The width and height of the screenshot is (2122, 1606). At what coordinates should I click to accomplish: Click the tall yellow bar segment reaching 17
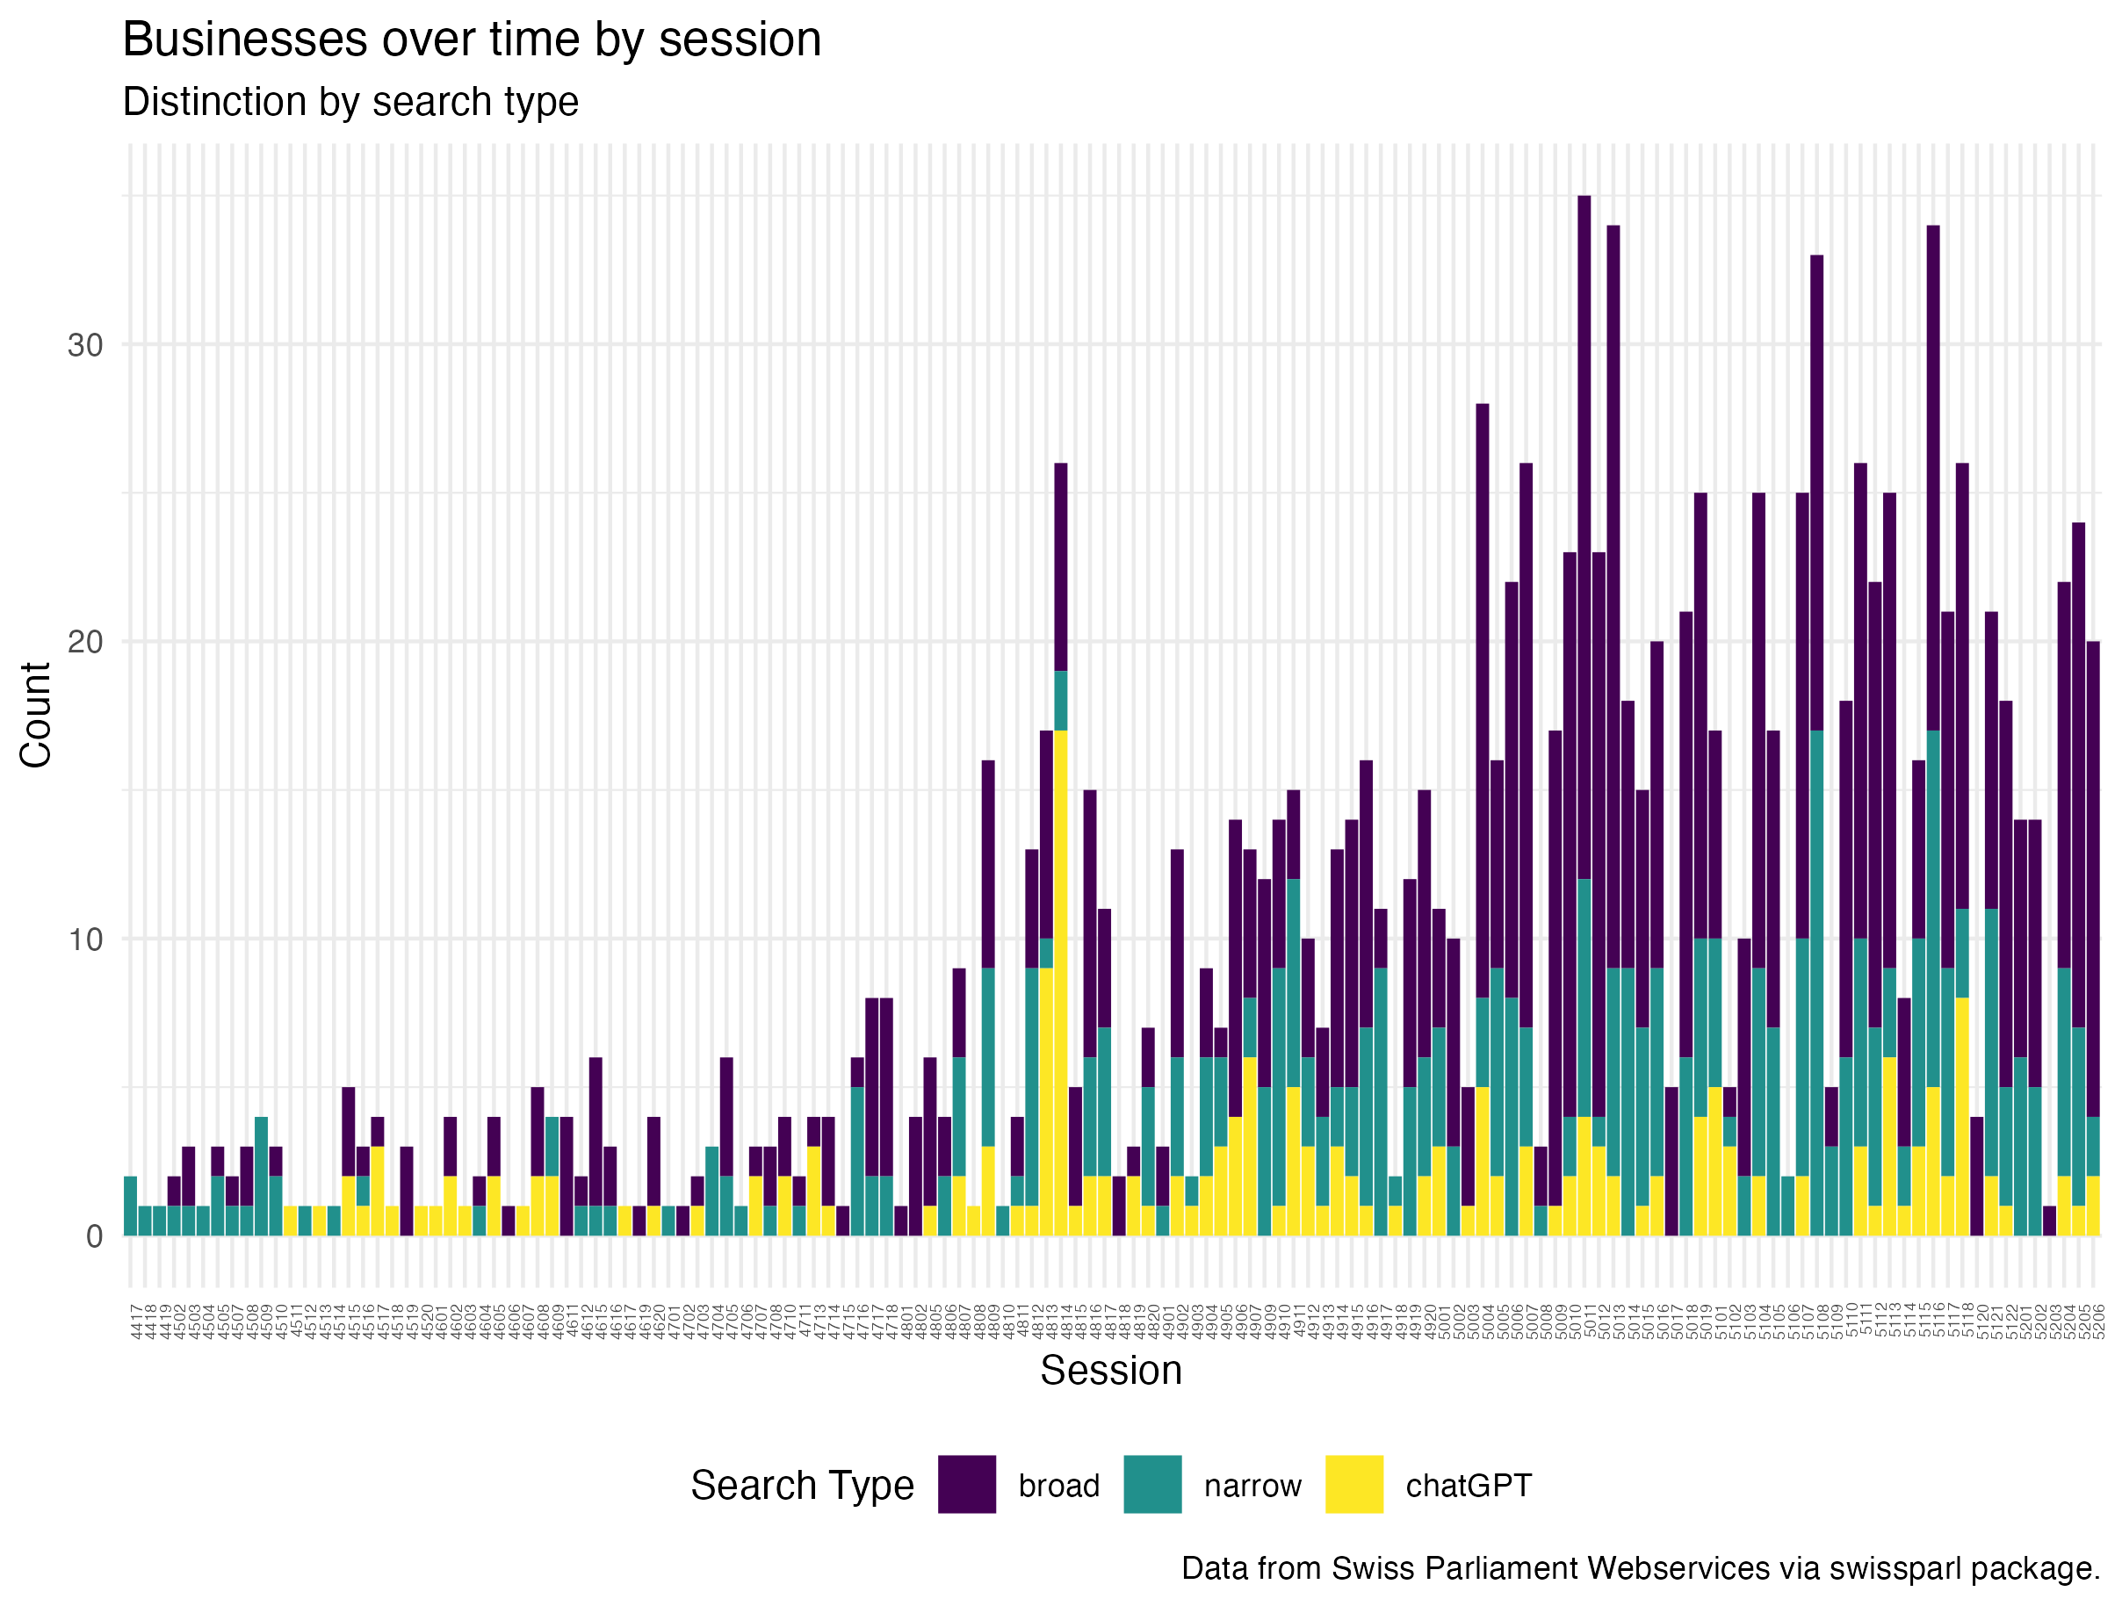pyautogui.click(x=1060, y=978)
